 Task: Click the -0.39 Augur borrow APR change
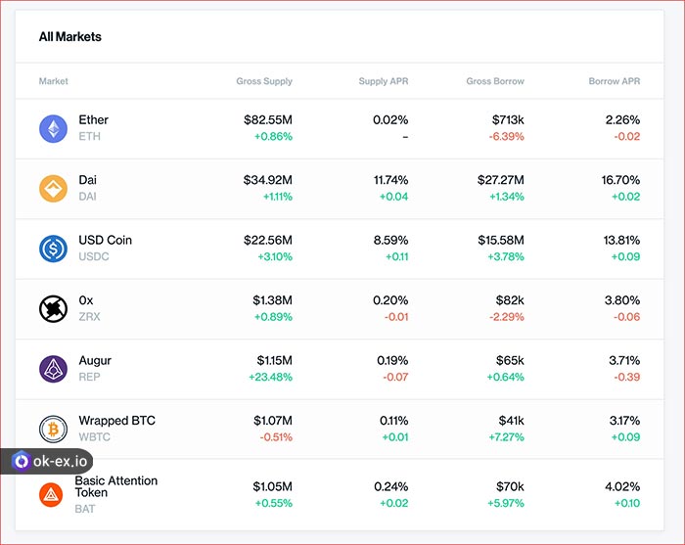(x=627, y=377)
